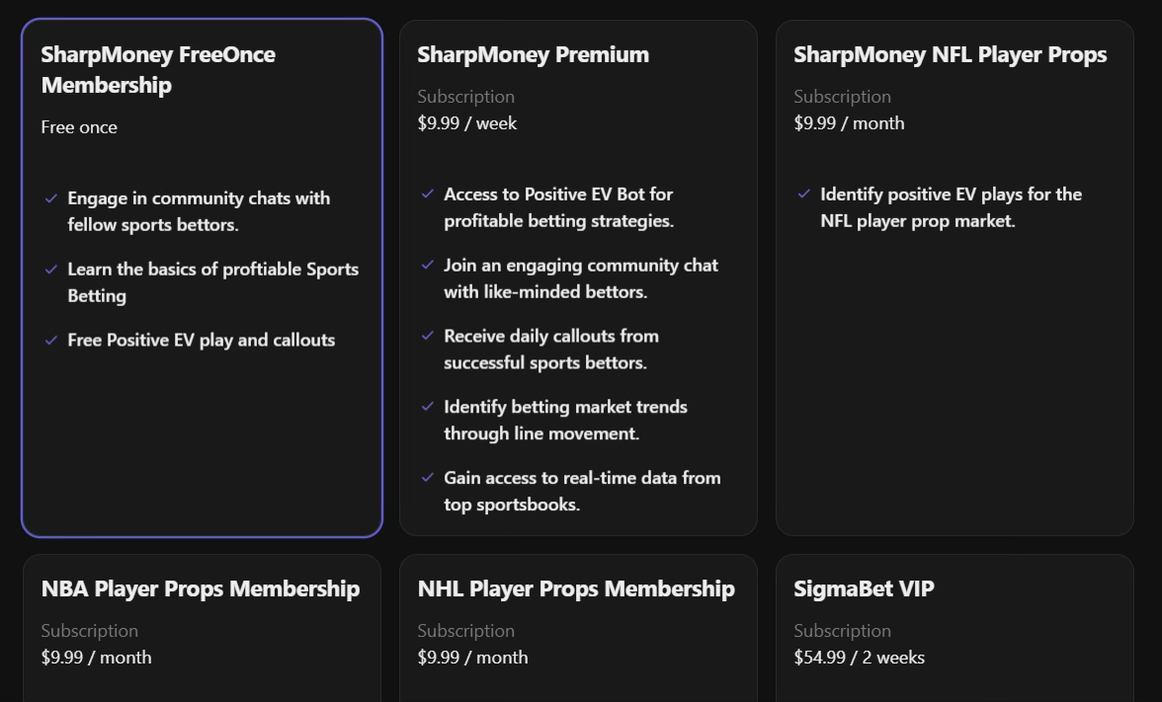This screenshot has width=1162, height=702.
Task: Click the "$54.99 / 2 weeks" price
Action: (x=860, y=658)
